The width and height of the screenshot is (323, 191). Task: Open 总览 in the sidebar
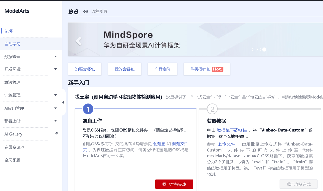[x=8, y=31]
